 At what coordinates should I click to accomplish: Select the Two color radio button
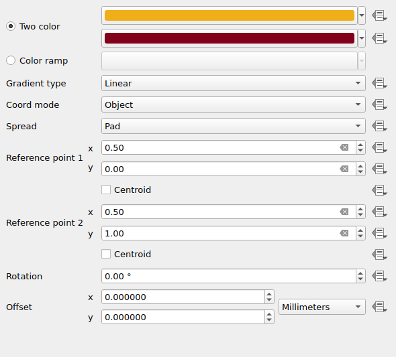(11, 26)
